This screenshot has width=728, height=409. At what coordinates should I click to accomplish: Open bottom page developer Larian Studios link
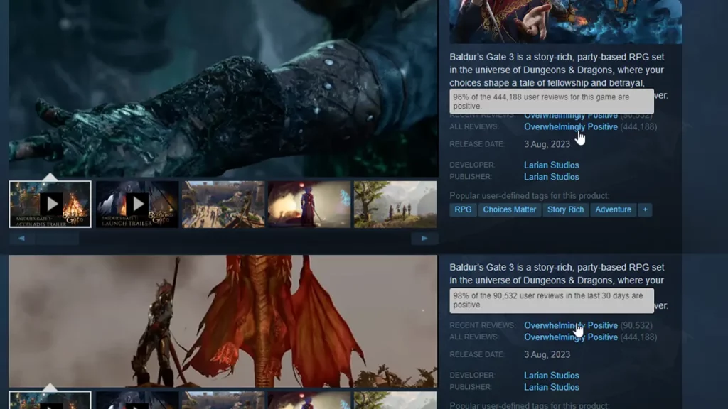(551, 376)
